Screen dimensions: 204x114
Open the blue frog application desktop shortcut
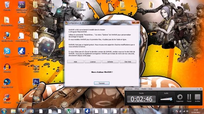tap(21, 52)
